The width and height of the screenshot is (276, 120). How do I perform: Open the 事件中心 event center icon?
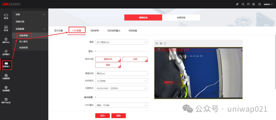pyautogui.click(x=6, y=40)
